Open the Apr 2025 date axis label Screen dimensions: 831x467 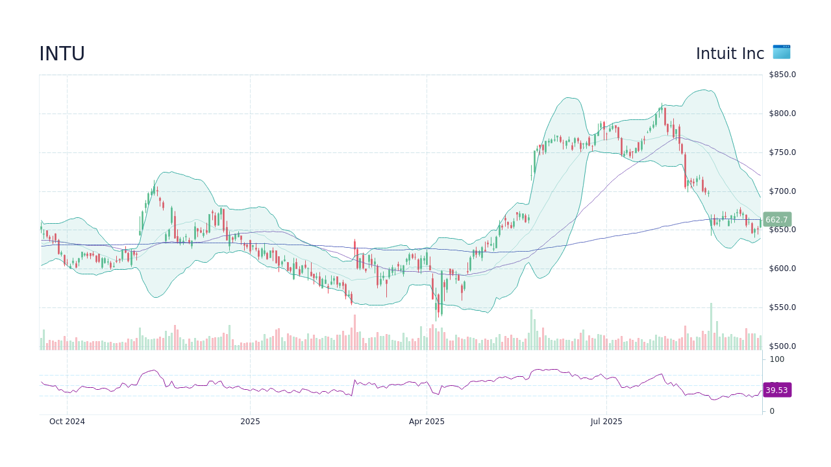[427, 421]
